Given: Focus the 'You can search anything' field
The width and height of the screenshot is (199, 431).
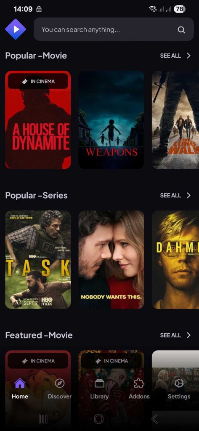Looking at the screenshot, I should (114, 29).
